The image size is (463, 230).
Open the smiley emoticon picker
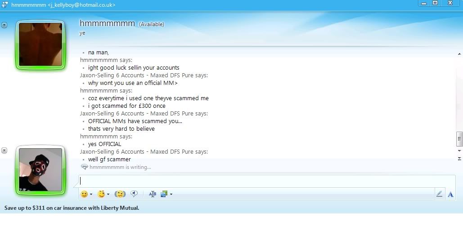coord(84,194)
